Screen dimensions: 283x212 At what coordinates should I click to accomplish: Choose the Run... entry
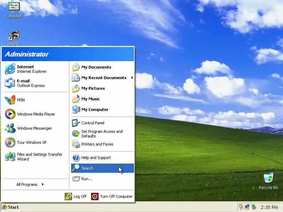[103, 179]
